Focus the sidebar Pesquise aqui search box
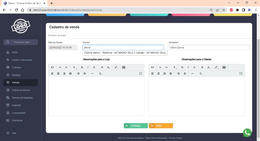This screenshot has width=260, height=141. (x=21, y=42)
